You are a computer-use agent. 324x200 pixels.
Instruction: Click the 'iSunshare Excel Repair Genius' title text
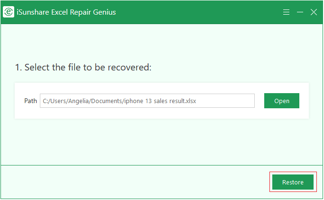pos(66,12)
